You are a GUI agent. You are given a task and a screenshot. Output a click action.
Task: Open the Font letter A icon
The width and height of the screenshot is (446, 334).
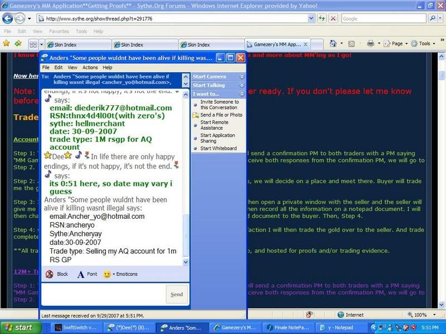coord(81,274)
